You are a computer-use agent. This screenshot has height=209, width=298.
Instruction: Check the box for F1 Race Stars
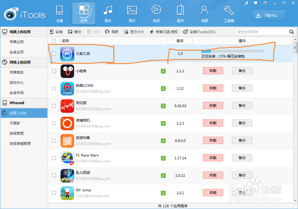click(x=54, y=158)
